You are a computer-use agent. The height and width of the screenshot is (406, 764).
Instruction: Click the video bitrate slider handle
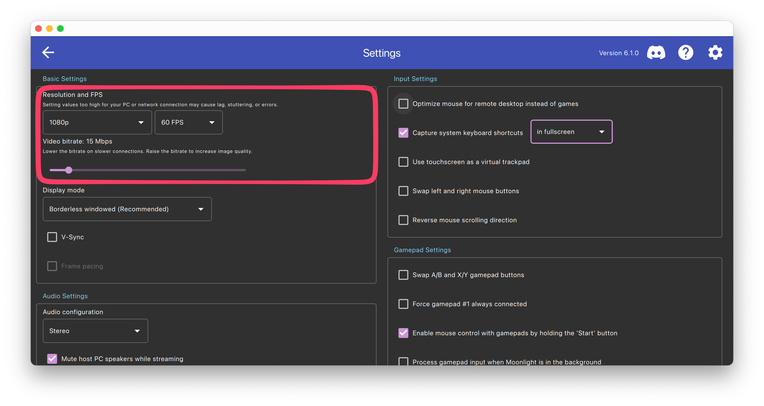pos(69,170)
